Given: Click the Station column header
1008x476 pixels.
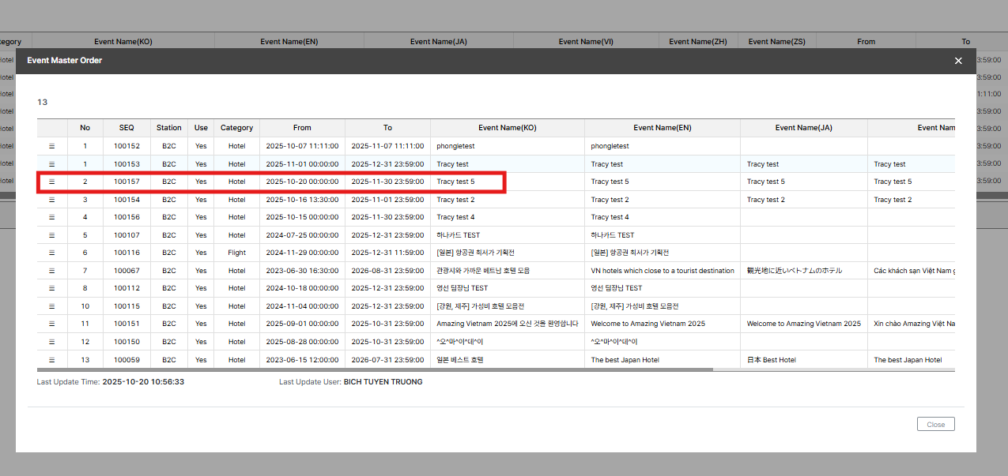Looking at the screenshot, I should tap(168, 128).
